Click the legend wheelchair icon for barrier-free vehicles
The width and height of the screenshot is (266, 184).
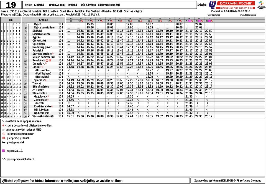[x=3, y=125]
